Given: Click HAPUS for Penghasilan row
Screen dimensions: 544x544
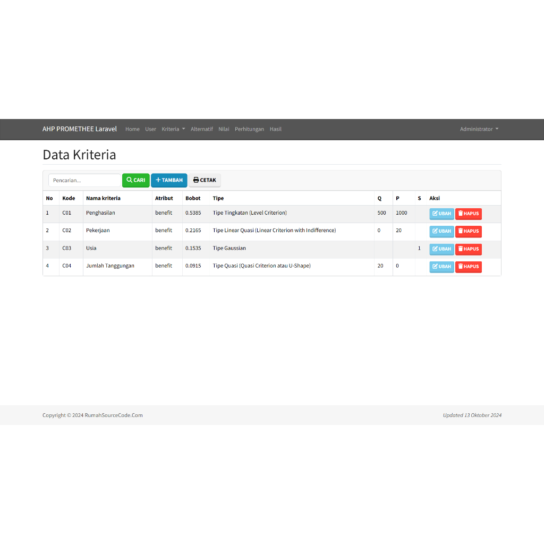Looking at the screenshot, I should [469, 214].
